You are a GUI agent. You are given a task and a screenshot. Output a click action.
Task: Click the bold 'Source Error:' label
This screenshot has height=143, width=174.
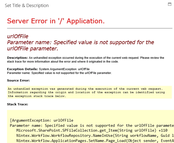tap(18, 80)
